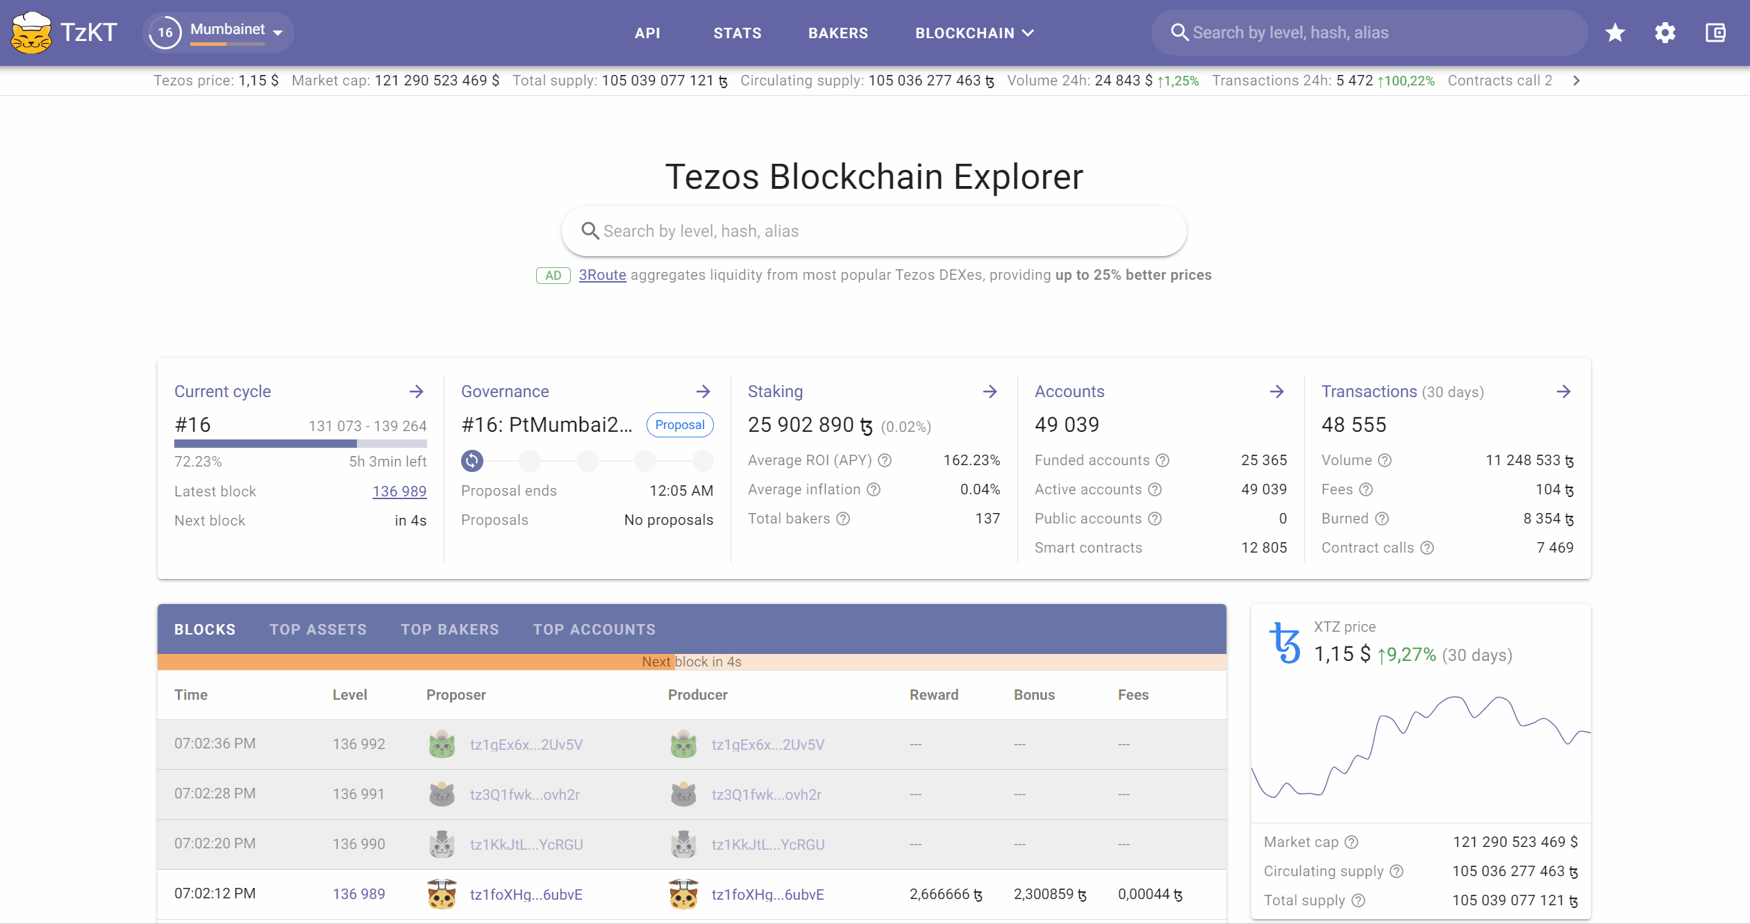This screenshot has width=1750, height=924.
Task: Click the Staking card arrow icon
Action: [x=990, y=392]
